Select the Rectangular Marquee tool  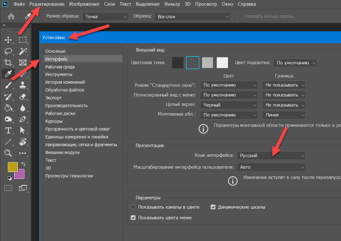[23, 40]
